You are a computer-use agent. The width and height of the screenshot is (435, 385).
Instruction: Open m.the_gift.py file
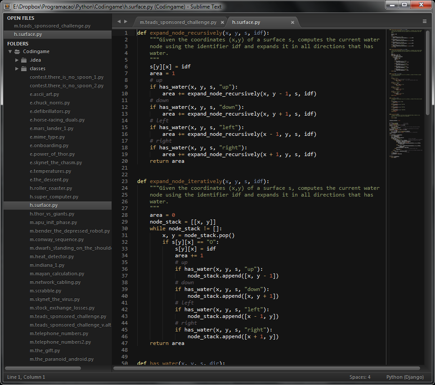tap(45, 351)
